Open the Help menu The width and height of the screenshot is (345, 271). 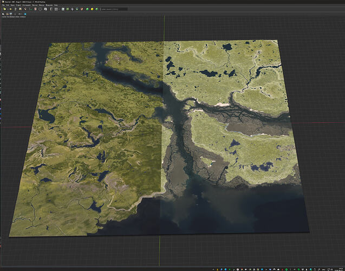pyautogui.click(x=56, y=5)
